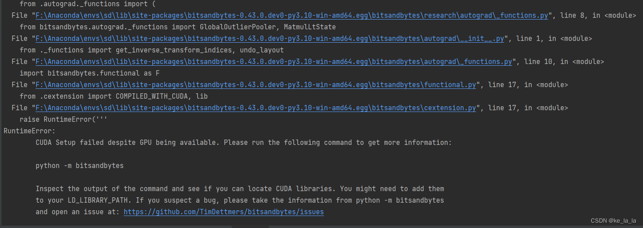The height and width of the screenshot is (228, 643).
Task: Click the 'CUDA Setup failed despite GPU' message
Action: coord(243,143)
